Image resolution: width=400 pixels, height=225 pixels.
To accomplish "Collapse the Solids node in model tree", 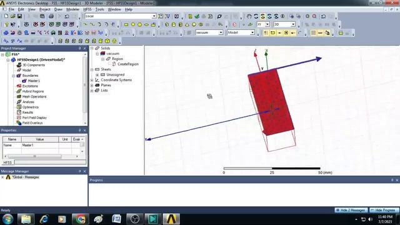I will tap(92, 48).
